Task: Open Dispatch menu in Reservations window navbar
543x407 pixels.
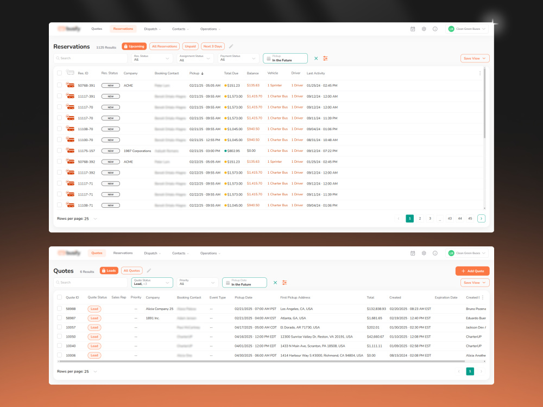Action: pyautogui.click(x=153, y=29)
